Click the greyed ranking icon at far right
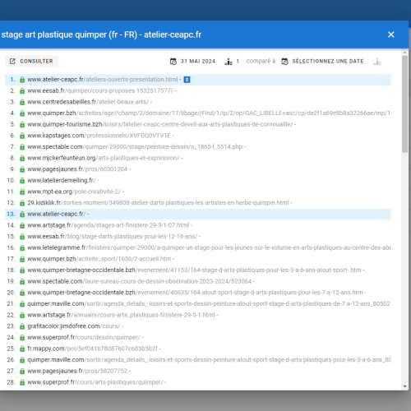Viewport: 411px width, 411px height. (x=377, y=62)
